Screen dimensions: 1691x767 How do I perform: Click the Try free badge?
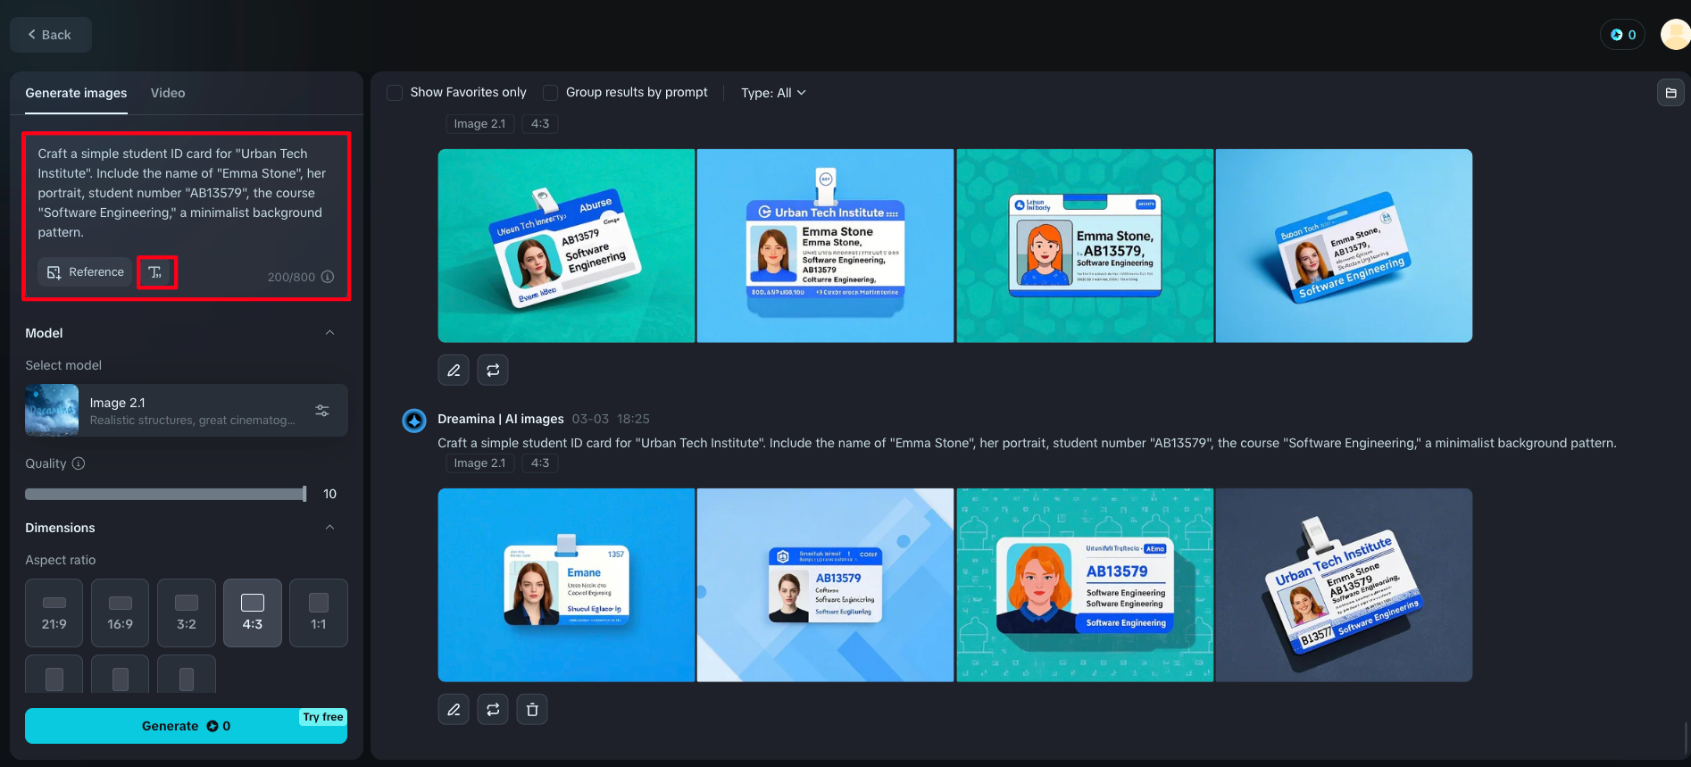(323, 717)
